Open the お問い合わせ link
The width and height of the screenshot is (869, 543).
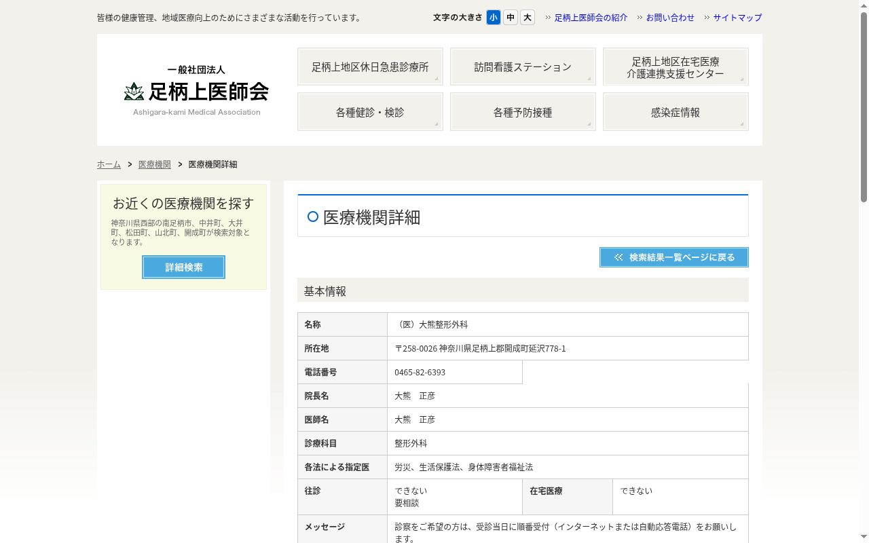[x=670, y=18]
